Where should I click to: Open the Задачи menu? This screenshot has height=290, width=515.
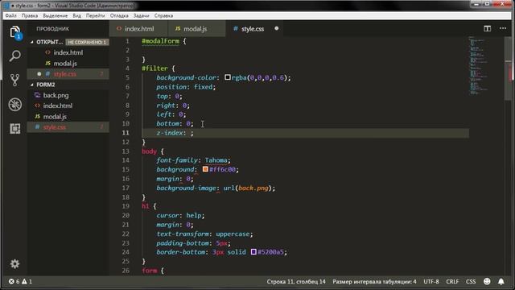(x=141, y=15)
